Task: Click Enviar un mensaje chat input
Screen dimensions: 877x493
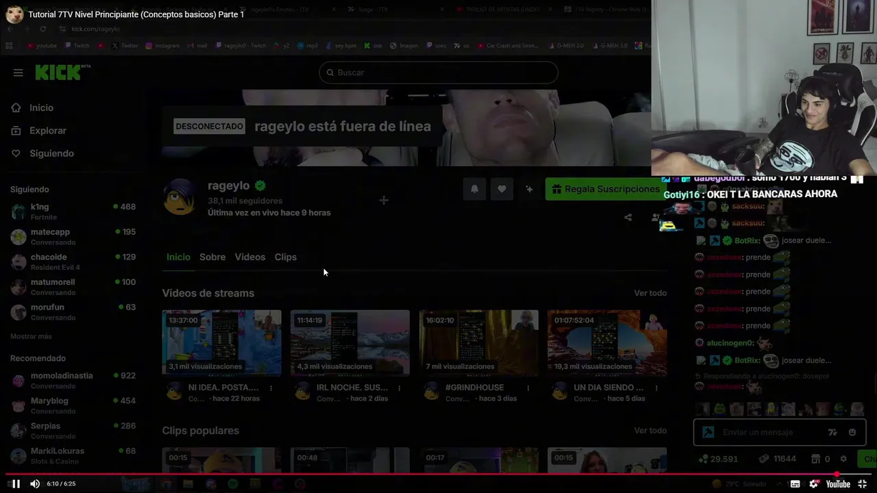Action: 779,432
